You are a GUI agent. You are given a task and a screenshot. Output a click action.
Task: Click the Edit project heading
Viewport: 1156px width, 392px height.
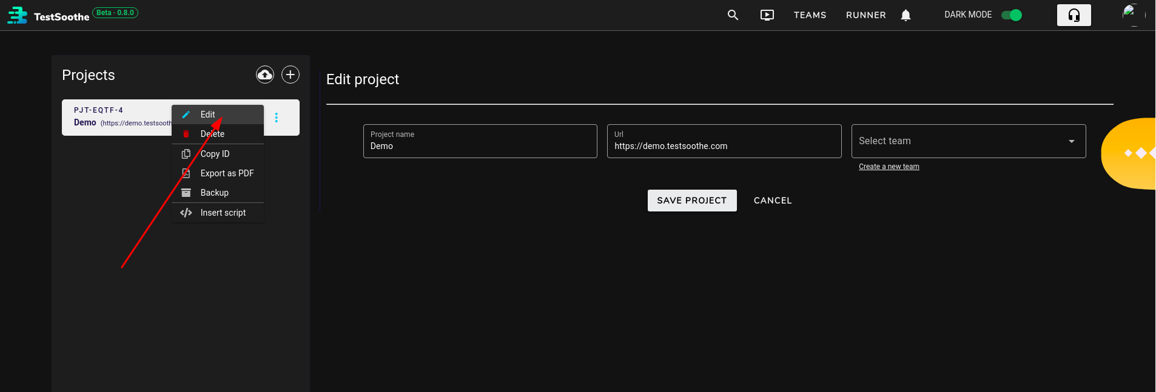pos(363,79)
